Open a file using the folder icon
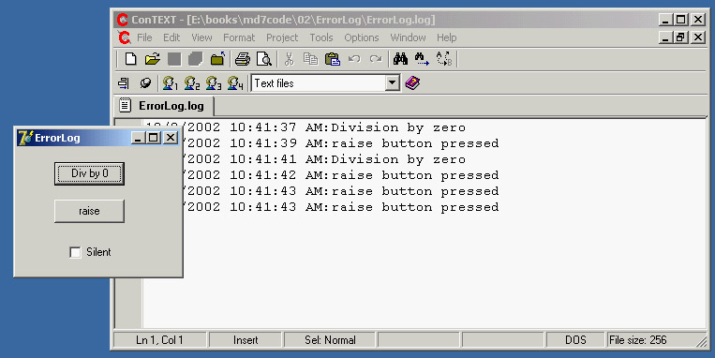The image size is (715, 358). 153,59
